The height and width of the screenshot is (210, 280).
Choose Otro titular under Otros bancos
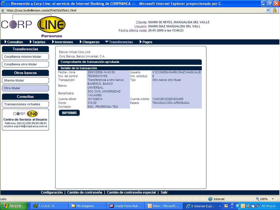[x=25, y=88]
